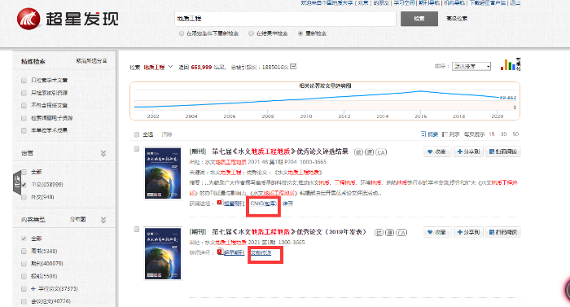Click 扫码阅读 button on first result
The image size is (570, 307).
click(503, 151)
